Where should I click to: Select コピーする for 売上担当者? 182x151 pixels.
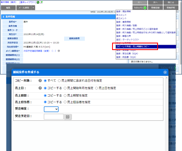(45, 102)
